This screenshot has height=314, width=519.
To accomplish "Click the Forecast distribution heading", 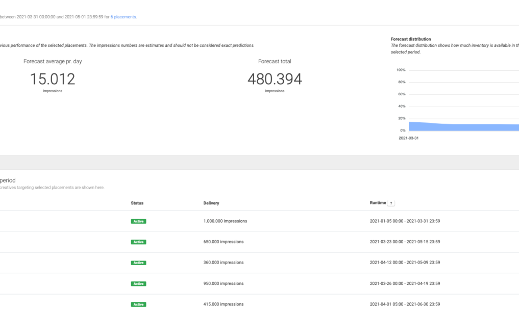I will point(411,39).
